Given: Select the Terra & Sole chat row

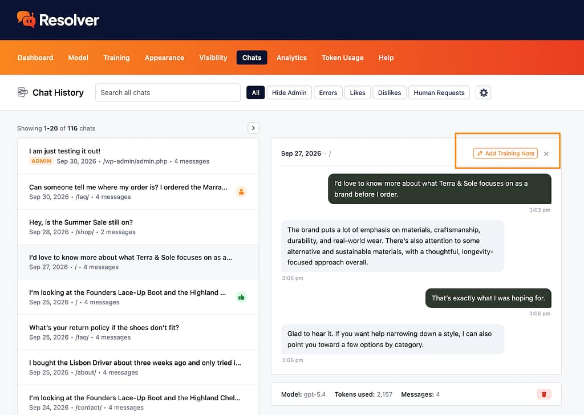Looking at the screenshot, I should pyautogui.click(x=138, y=262).
